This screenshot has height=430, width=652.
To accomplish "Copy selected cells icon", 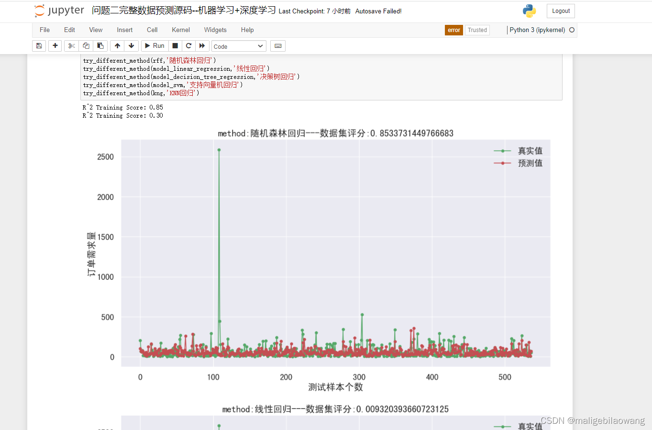I will pyautogui.click(x=86, y=46).
